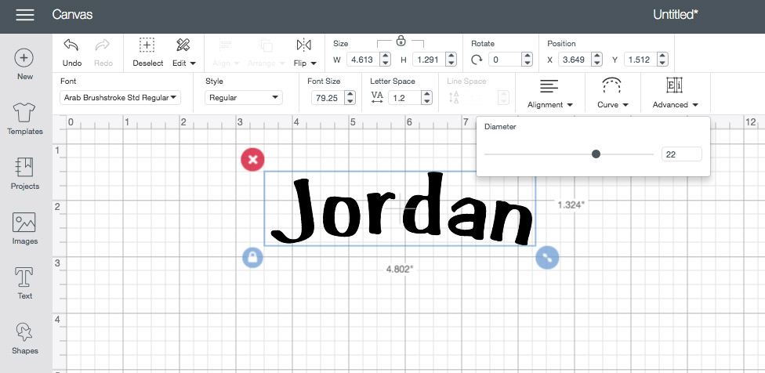Click the Width value field
This screenshot has height=373, width=765.
point(362,60)
